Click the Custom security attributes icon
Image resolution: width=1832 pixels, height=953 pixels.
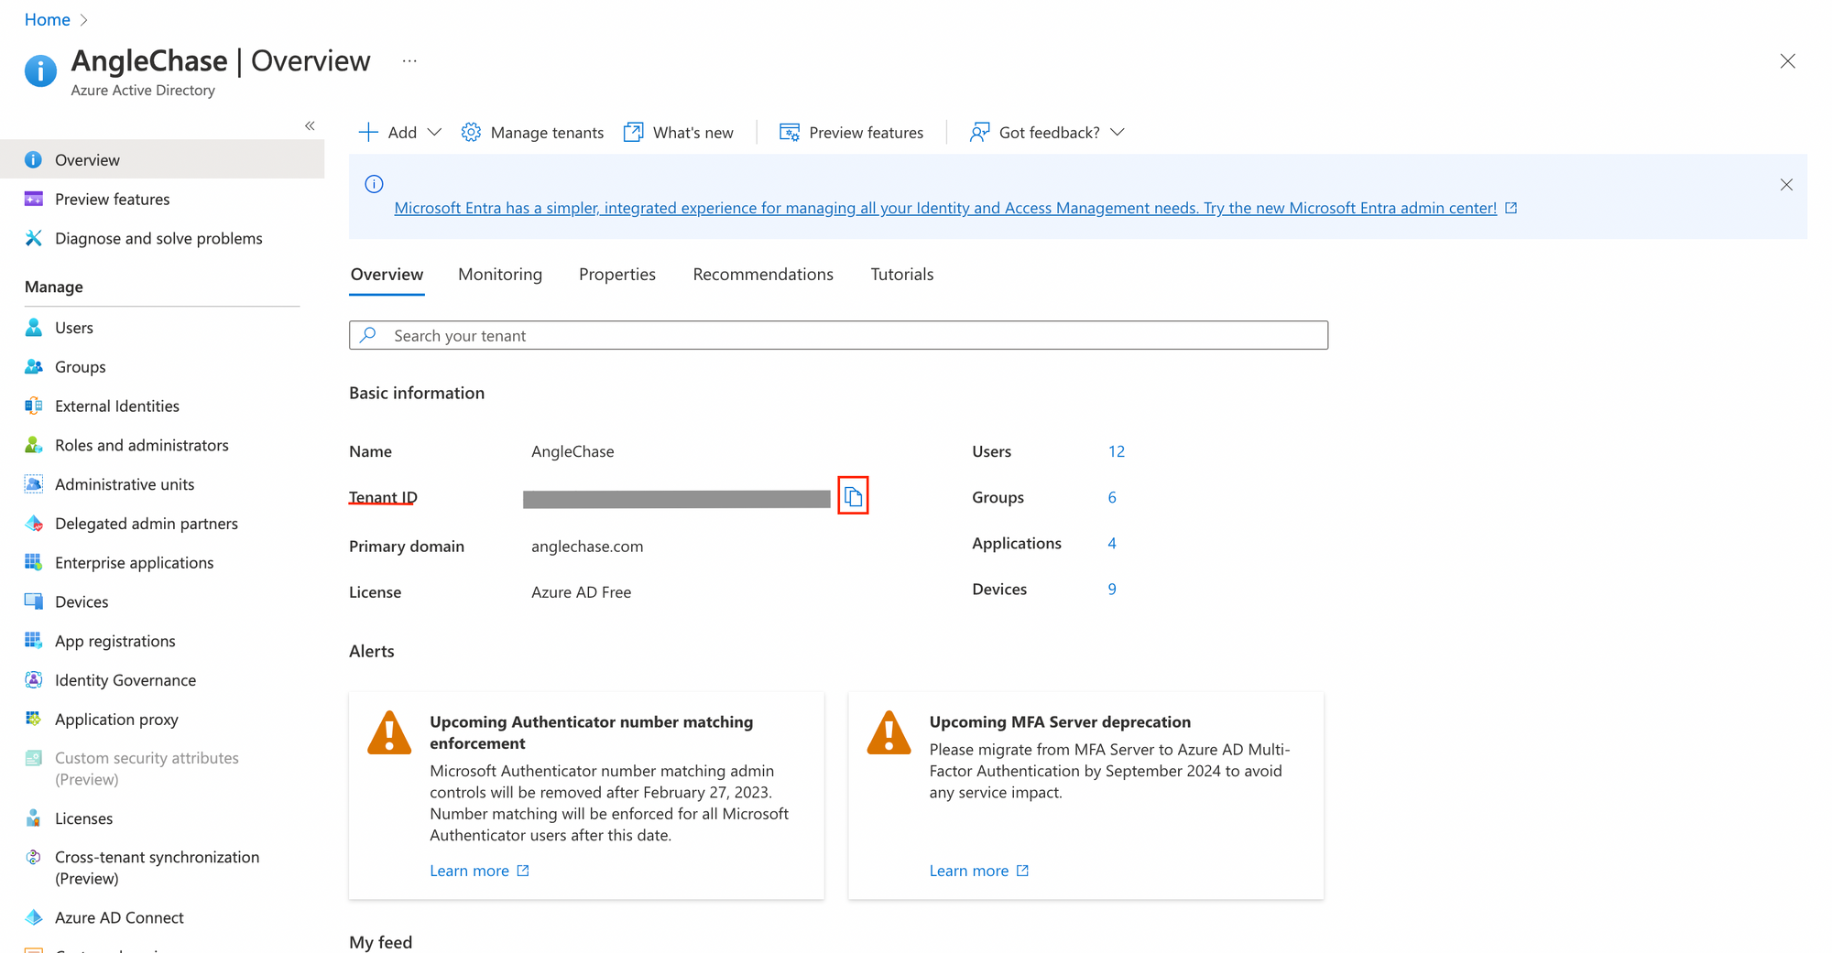point(34,758)
